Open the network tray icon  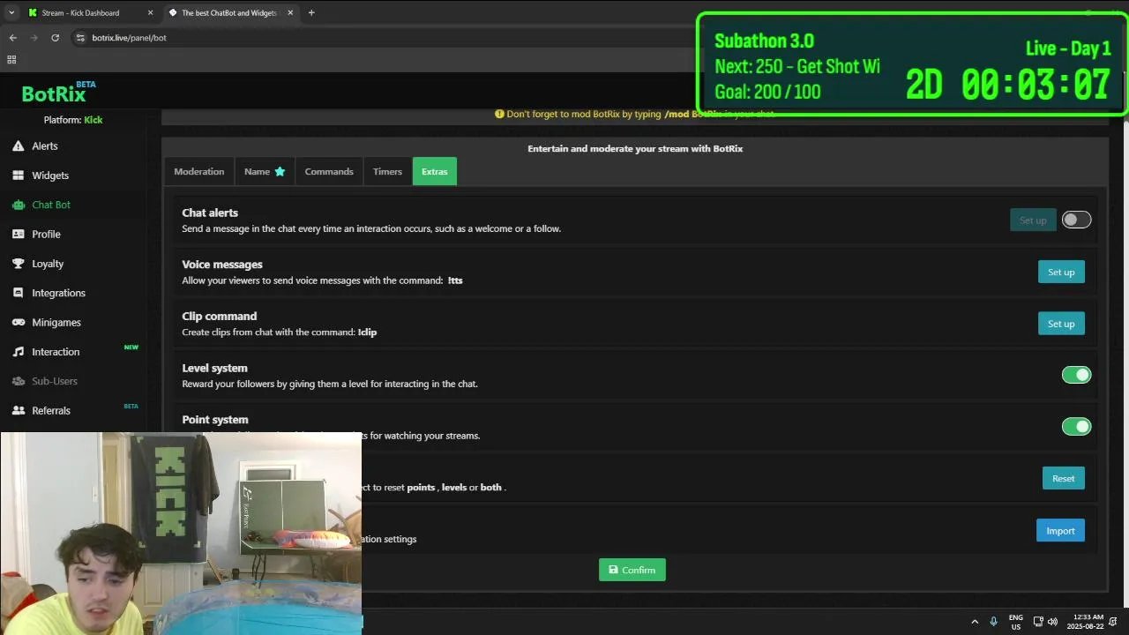pyautogui.click(x=1038, y=622)
